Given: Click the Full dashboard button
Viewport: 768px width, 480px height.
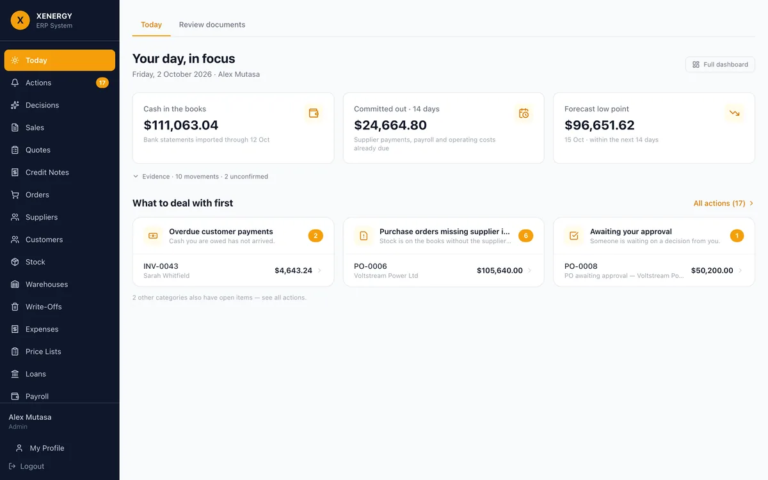Looking at the screenshot, I should 720,65.
